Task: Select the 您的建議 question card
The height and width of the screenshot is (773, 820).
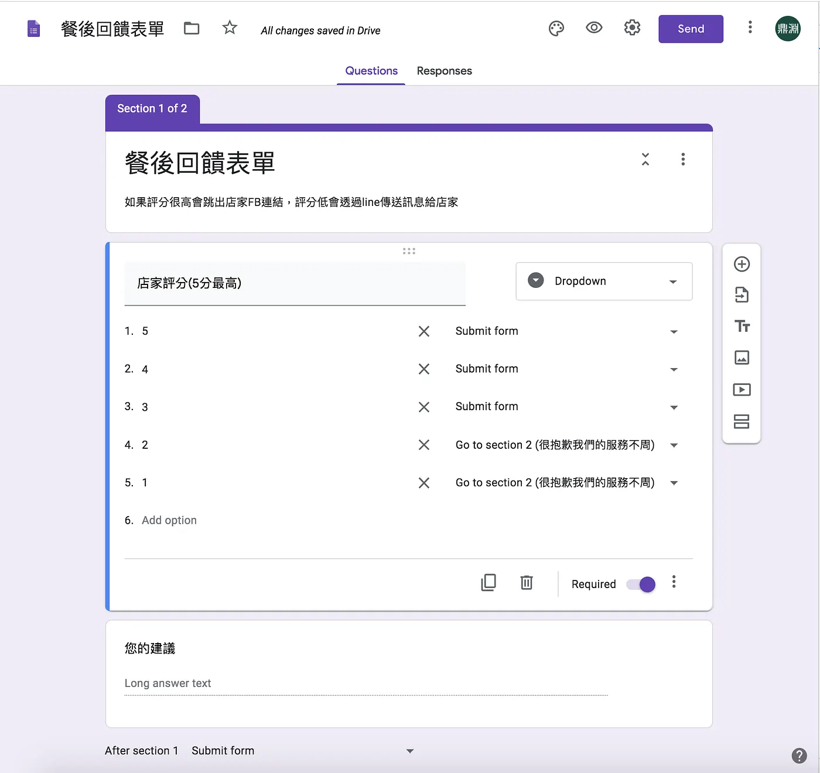Action: (409, 674)
